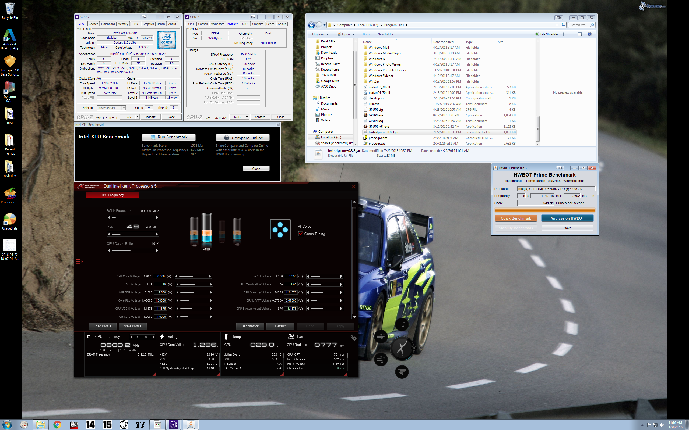Click Validate in left CPU-Z window
Viewport: 689px width, 430px height.
point(150,117)
